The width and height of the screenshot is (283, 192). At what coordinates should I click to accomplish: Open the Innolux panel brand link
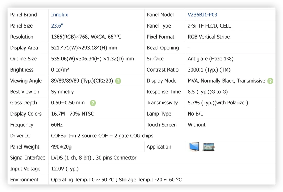59,15
